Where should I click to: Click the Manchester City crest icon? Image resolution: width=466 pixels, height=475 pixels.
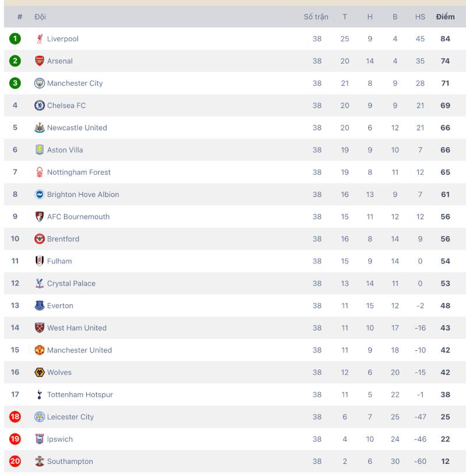(x=40, y=83)
